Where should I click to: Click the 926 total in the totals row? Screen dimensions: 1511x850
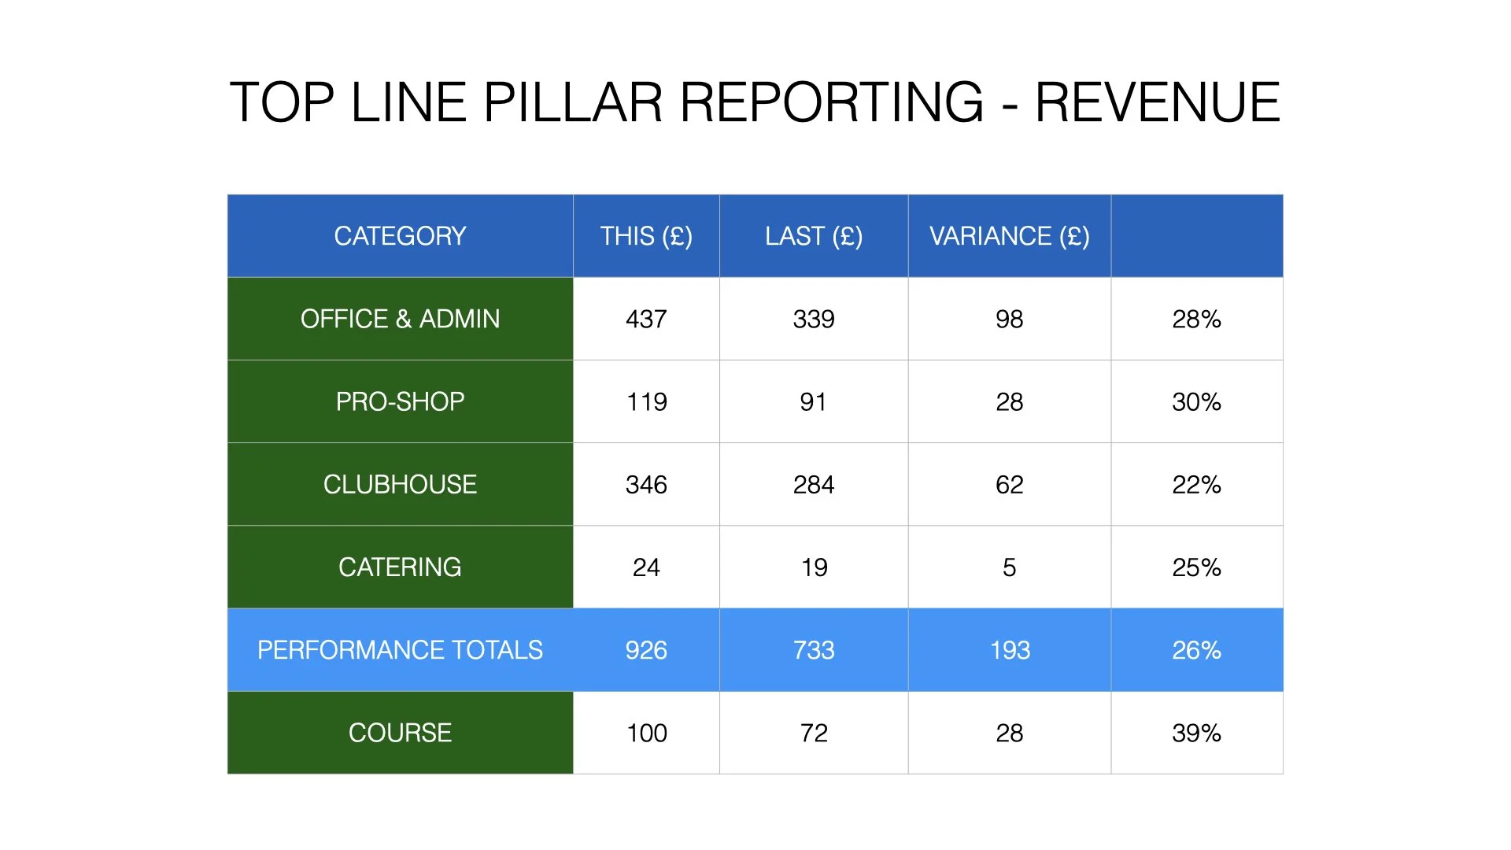(646, 650)
